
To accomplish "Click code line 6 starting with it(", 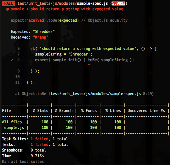I will point(93,49).
